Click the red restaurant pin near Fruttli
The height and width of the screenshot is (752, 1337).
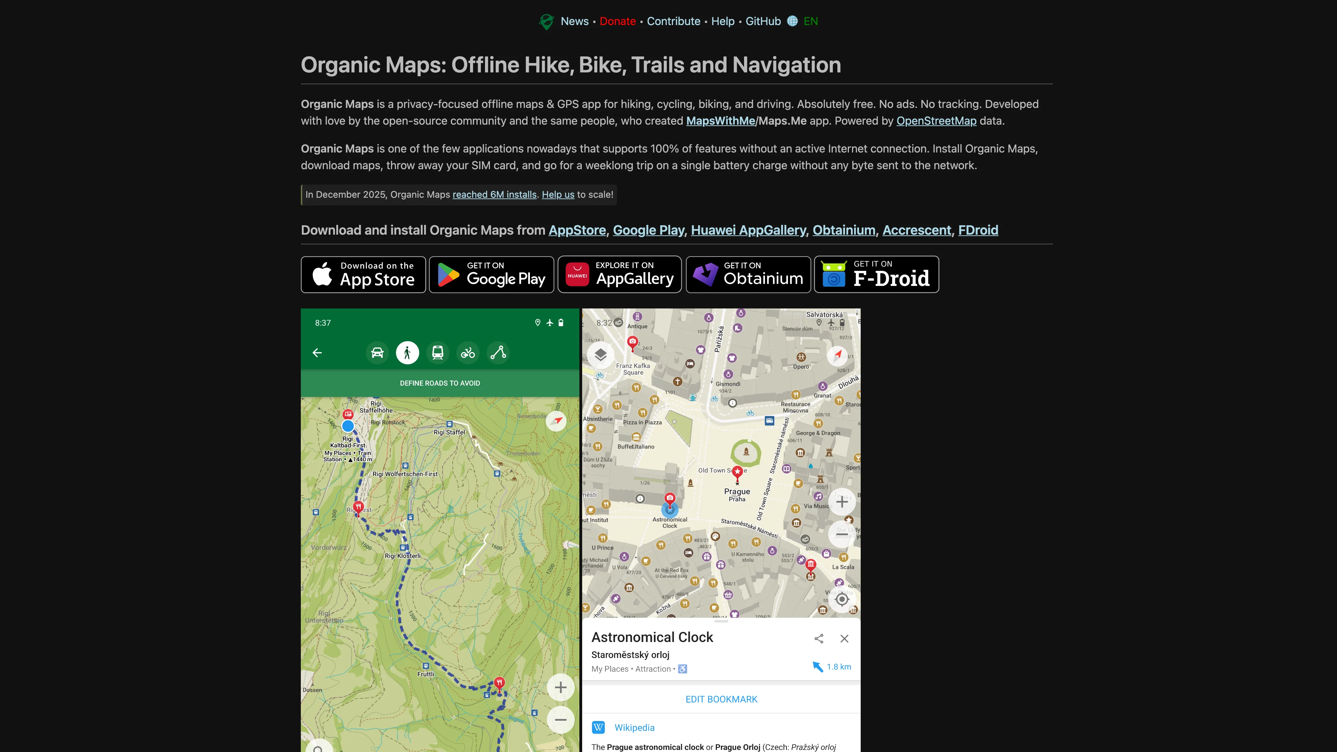pyautogui.click(x=499, y=684)
